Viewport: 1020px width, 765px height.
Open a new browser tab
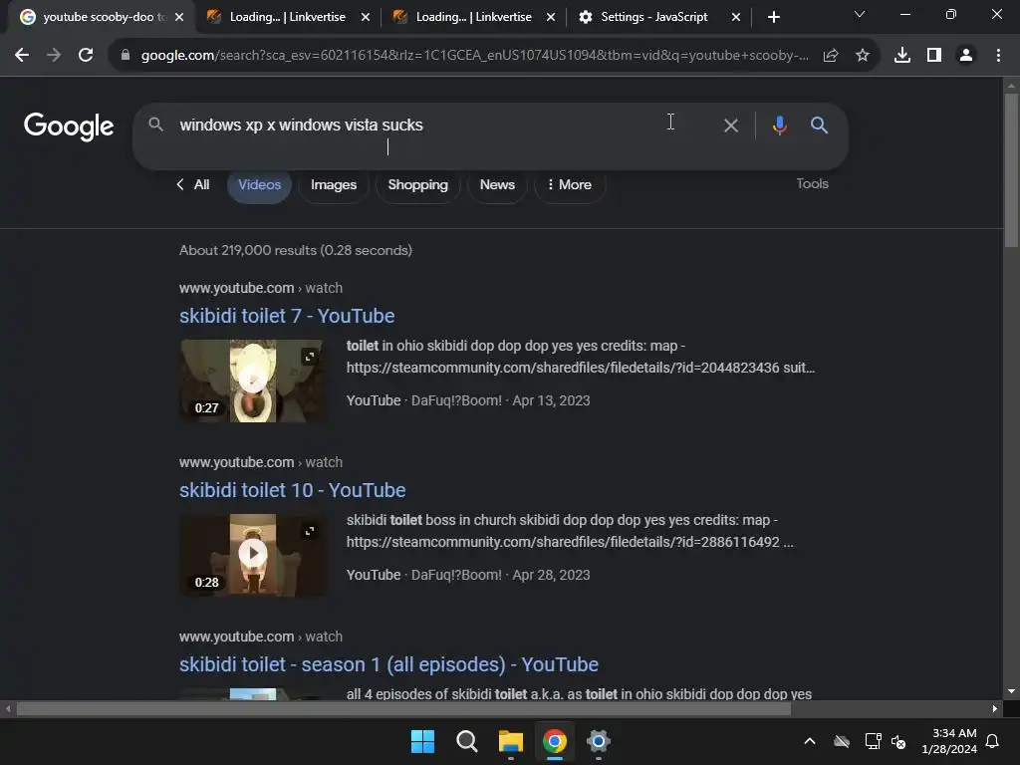pos(773,17)
